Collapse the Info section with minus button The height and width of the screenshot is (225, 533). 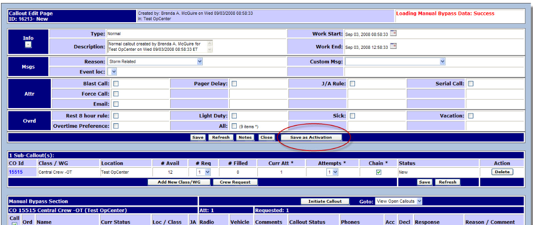28,44
